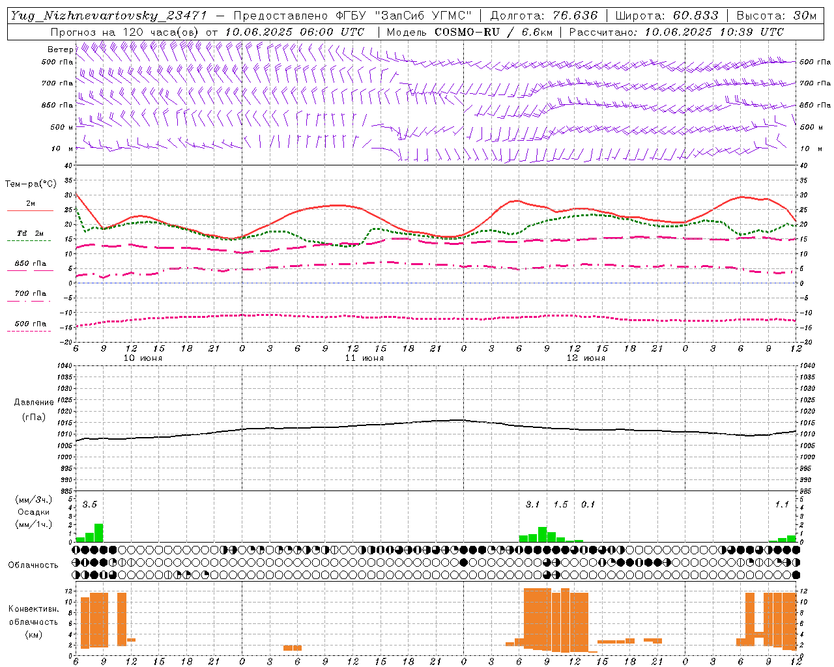The height and width of the screenshot is (667, 834).
Task: Click the forecast period text Прогноз на 120 часа(ов)
Action: pos(125,32)
